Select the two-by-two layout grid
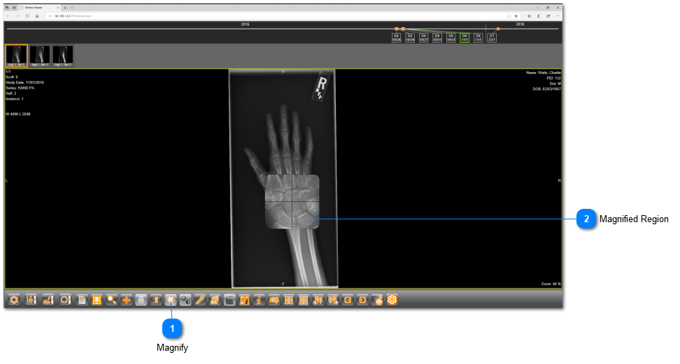The width and height of the screenshot is (680, 364). 288,300
